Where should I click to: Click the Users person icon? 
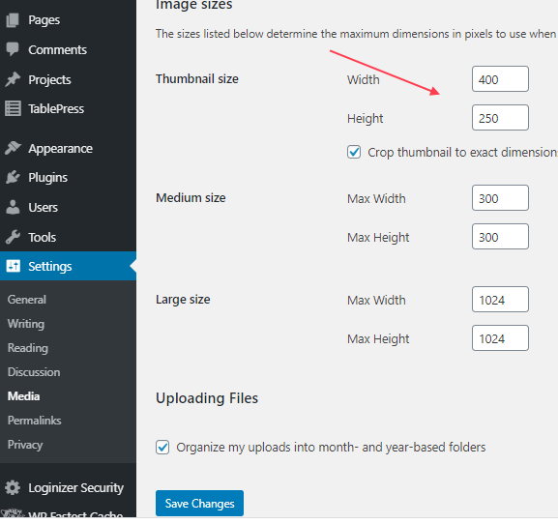(x=13, y=207)
